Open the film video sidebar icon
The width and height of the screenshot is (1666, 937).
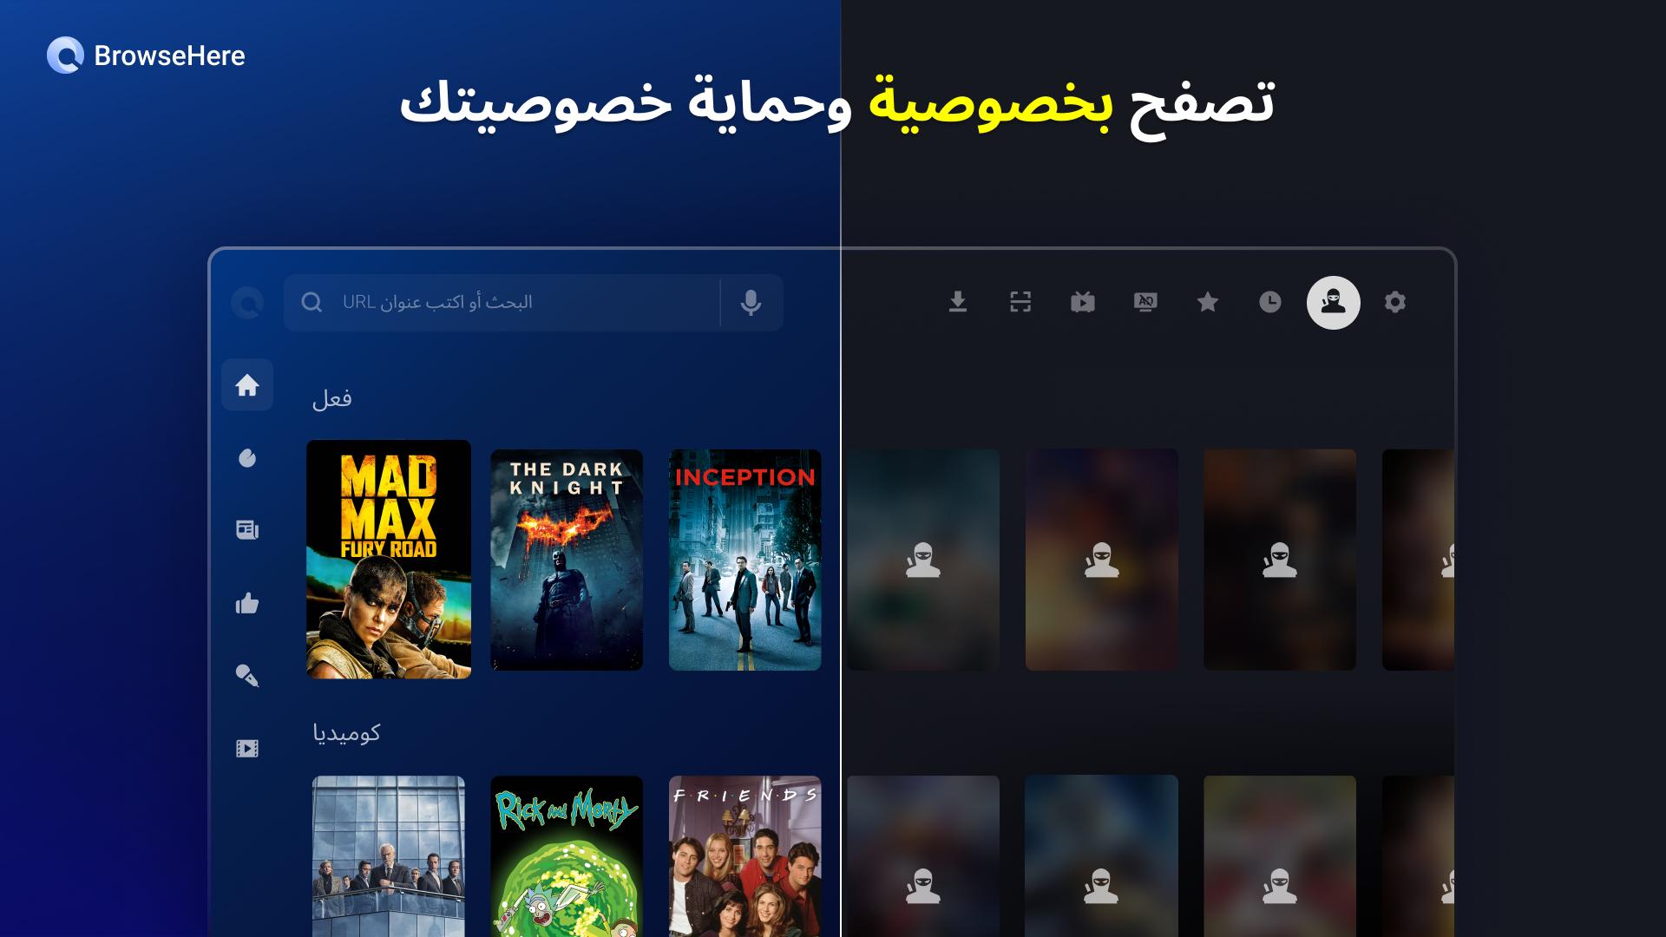coord(247,749)
